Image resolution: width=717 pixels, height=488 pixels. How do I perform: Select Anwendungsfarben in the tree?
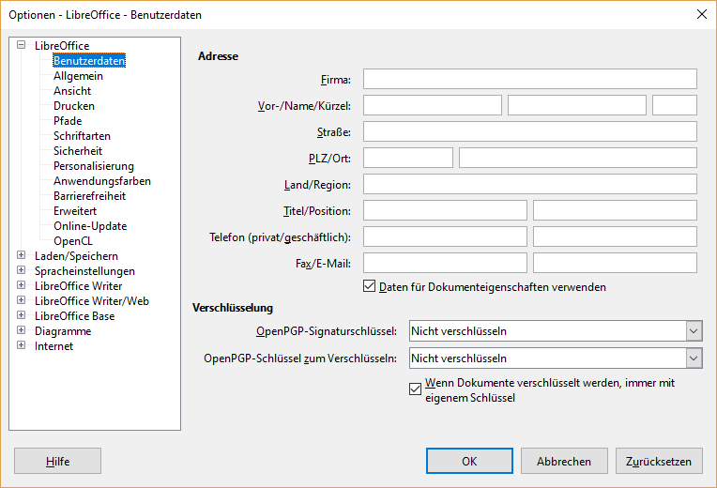click(102, 181)
